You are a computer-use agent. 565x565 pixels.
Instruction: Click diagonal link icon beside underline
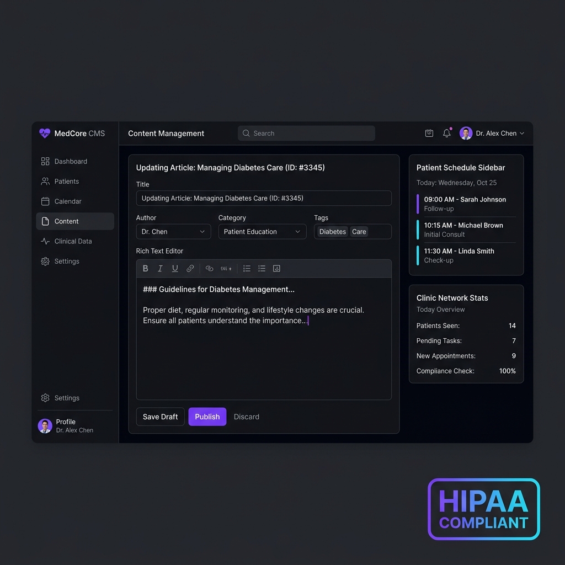pos(190,269)
